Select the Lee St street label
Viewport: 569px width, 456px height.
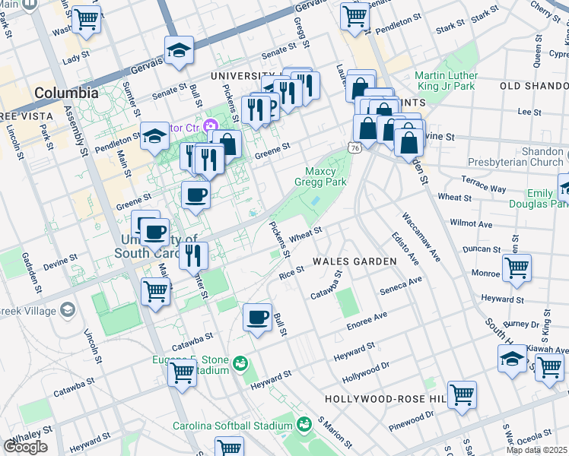pos(529,112)
